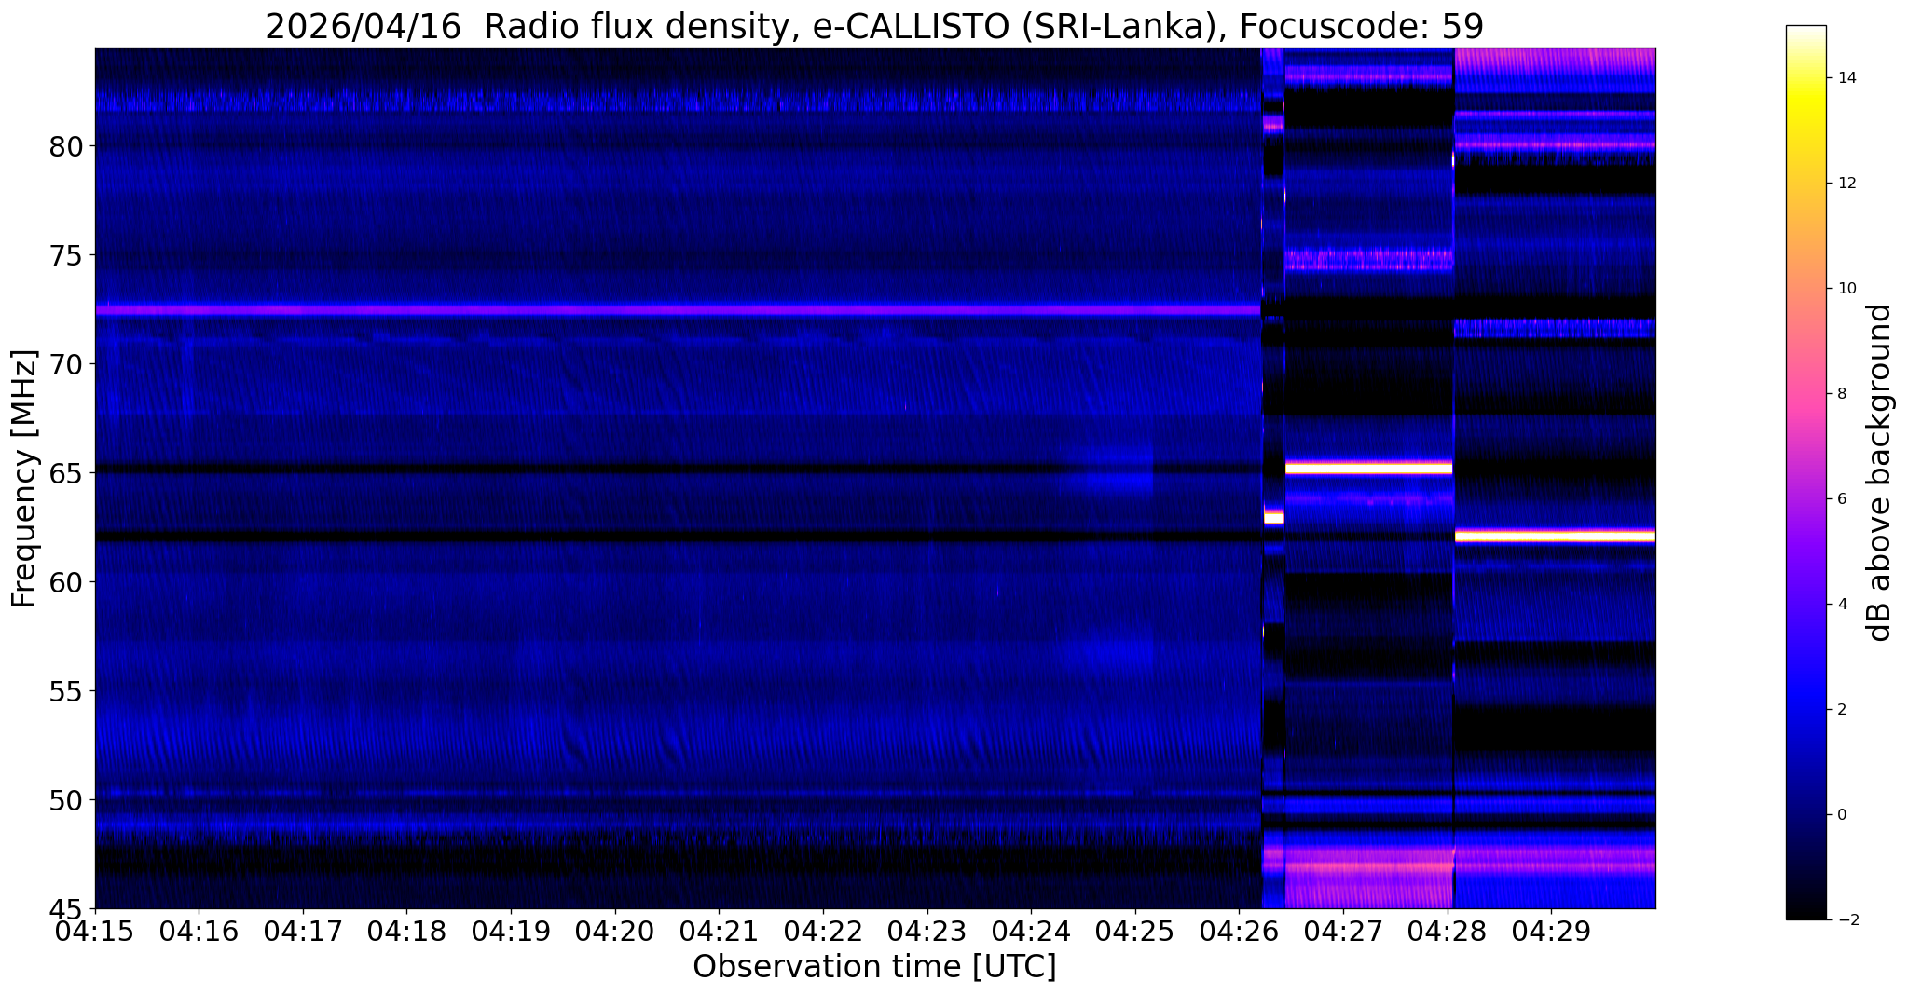Click the 65 MHz frequency tick label

[x=67, y=473]
